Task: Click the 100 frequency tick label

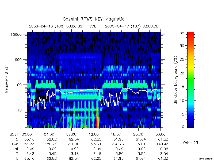Action: (x=18, y=85)
